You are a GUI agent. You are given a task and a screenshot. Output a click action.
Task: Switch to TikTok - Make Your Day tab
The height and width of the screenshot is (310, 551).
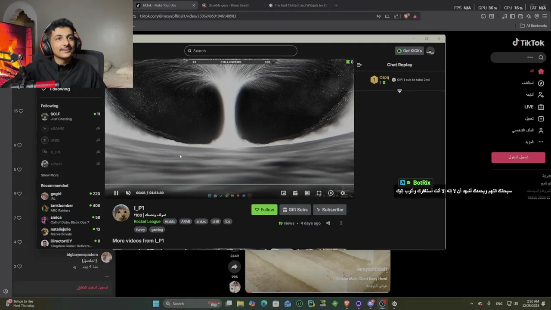tap(166, 6)
